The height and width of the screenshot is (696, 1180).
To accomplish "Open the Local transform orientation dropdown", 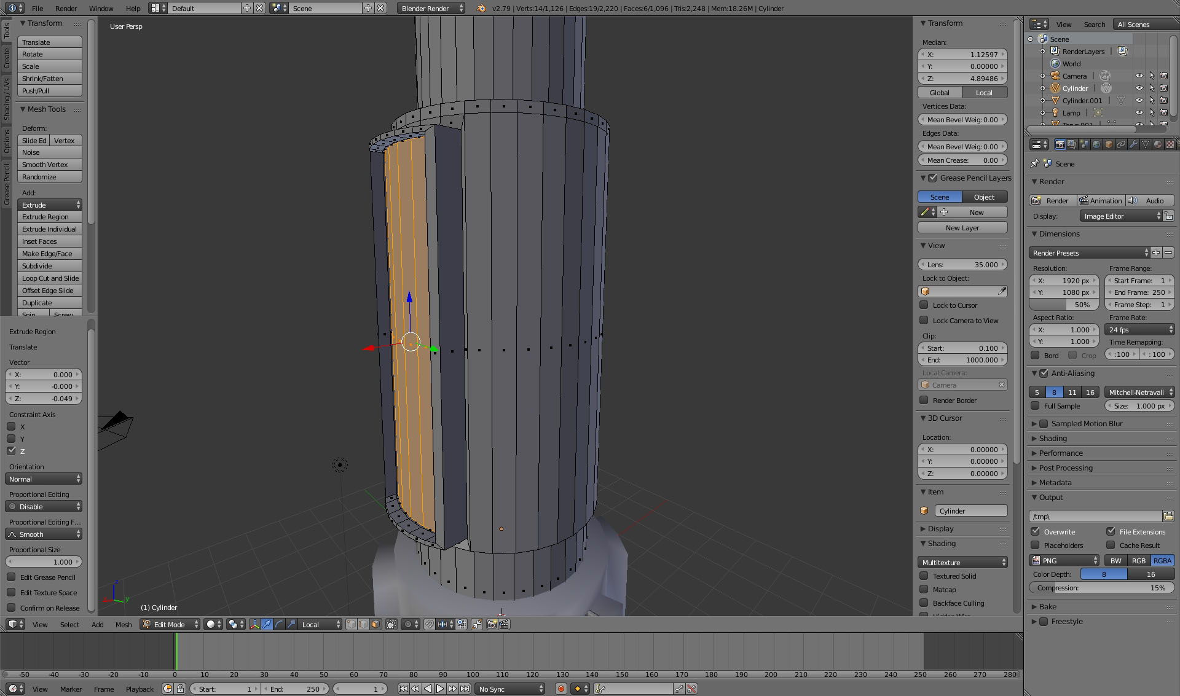I will (x=320, y=624).
